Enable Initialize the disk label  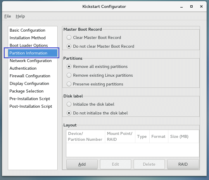[x=69, y=104]
